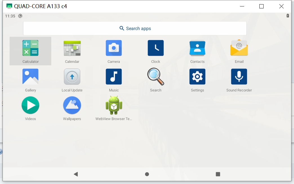294x184 pixels.
Task: Launch the Sound Recorder app
Action: [239, 77]
